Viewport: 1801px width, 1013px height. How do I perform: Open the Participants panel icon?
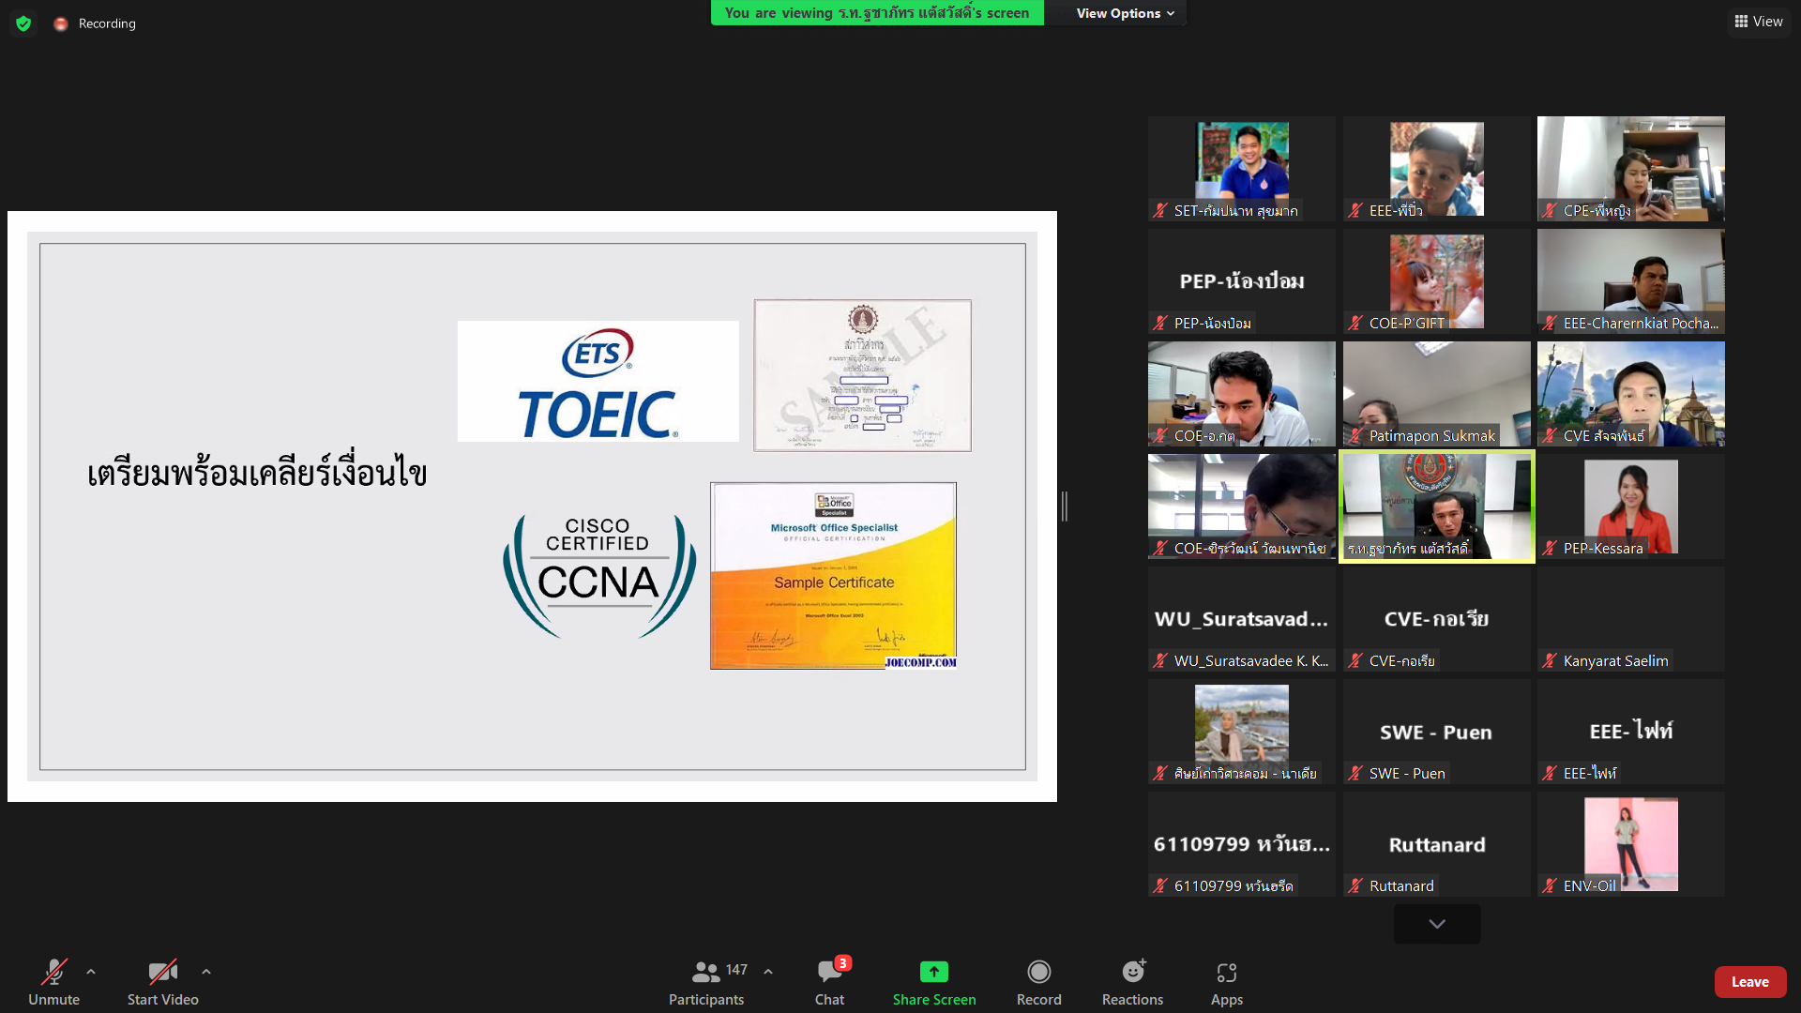click(705, 972)
